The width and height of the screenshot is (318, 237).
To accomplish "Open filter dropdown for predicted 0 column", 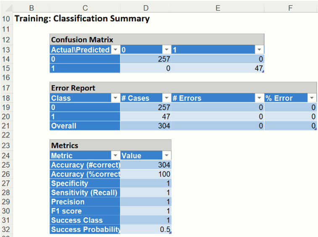I will point(166,50).
